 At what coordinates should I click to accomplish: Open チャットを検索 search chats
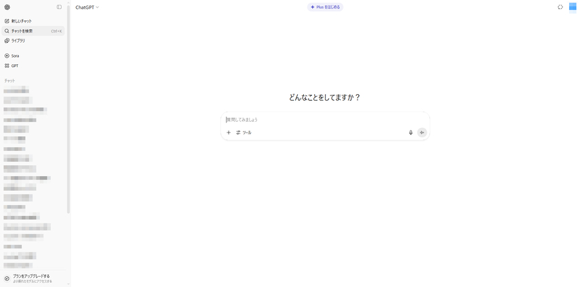33,31
